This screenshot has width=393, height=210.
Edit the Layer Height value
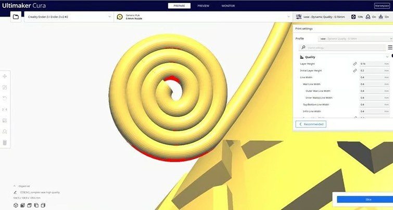pyautogui.click(x=374, y=64)
